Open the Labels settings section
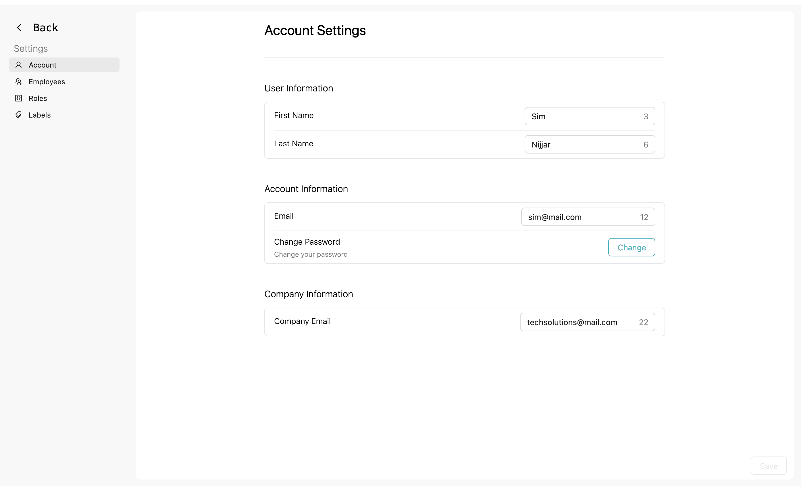The image size is (801, 491). 64,115
